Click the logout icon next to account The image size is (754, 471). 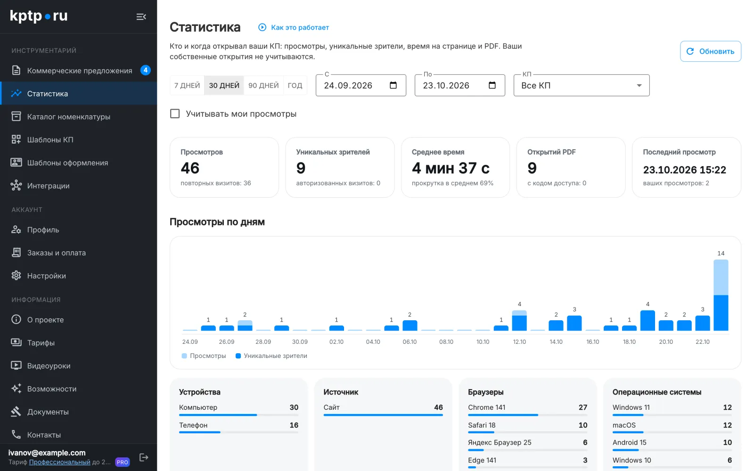coord(144,457)
